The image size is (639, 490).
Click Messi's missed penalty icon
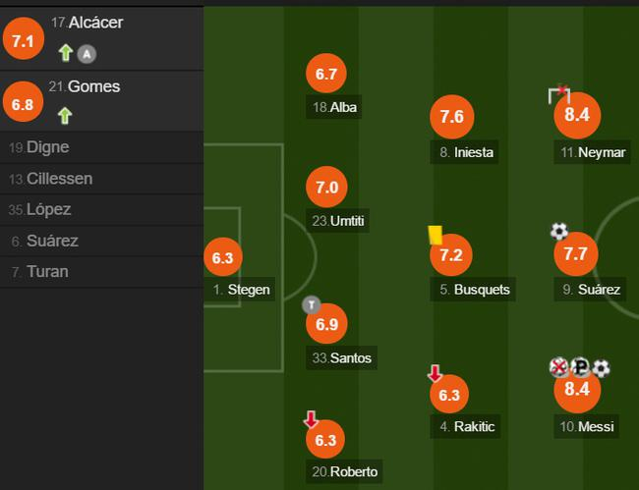point(559,367)
